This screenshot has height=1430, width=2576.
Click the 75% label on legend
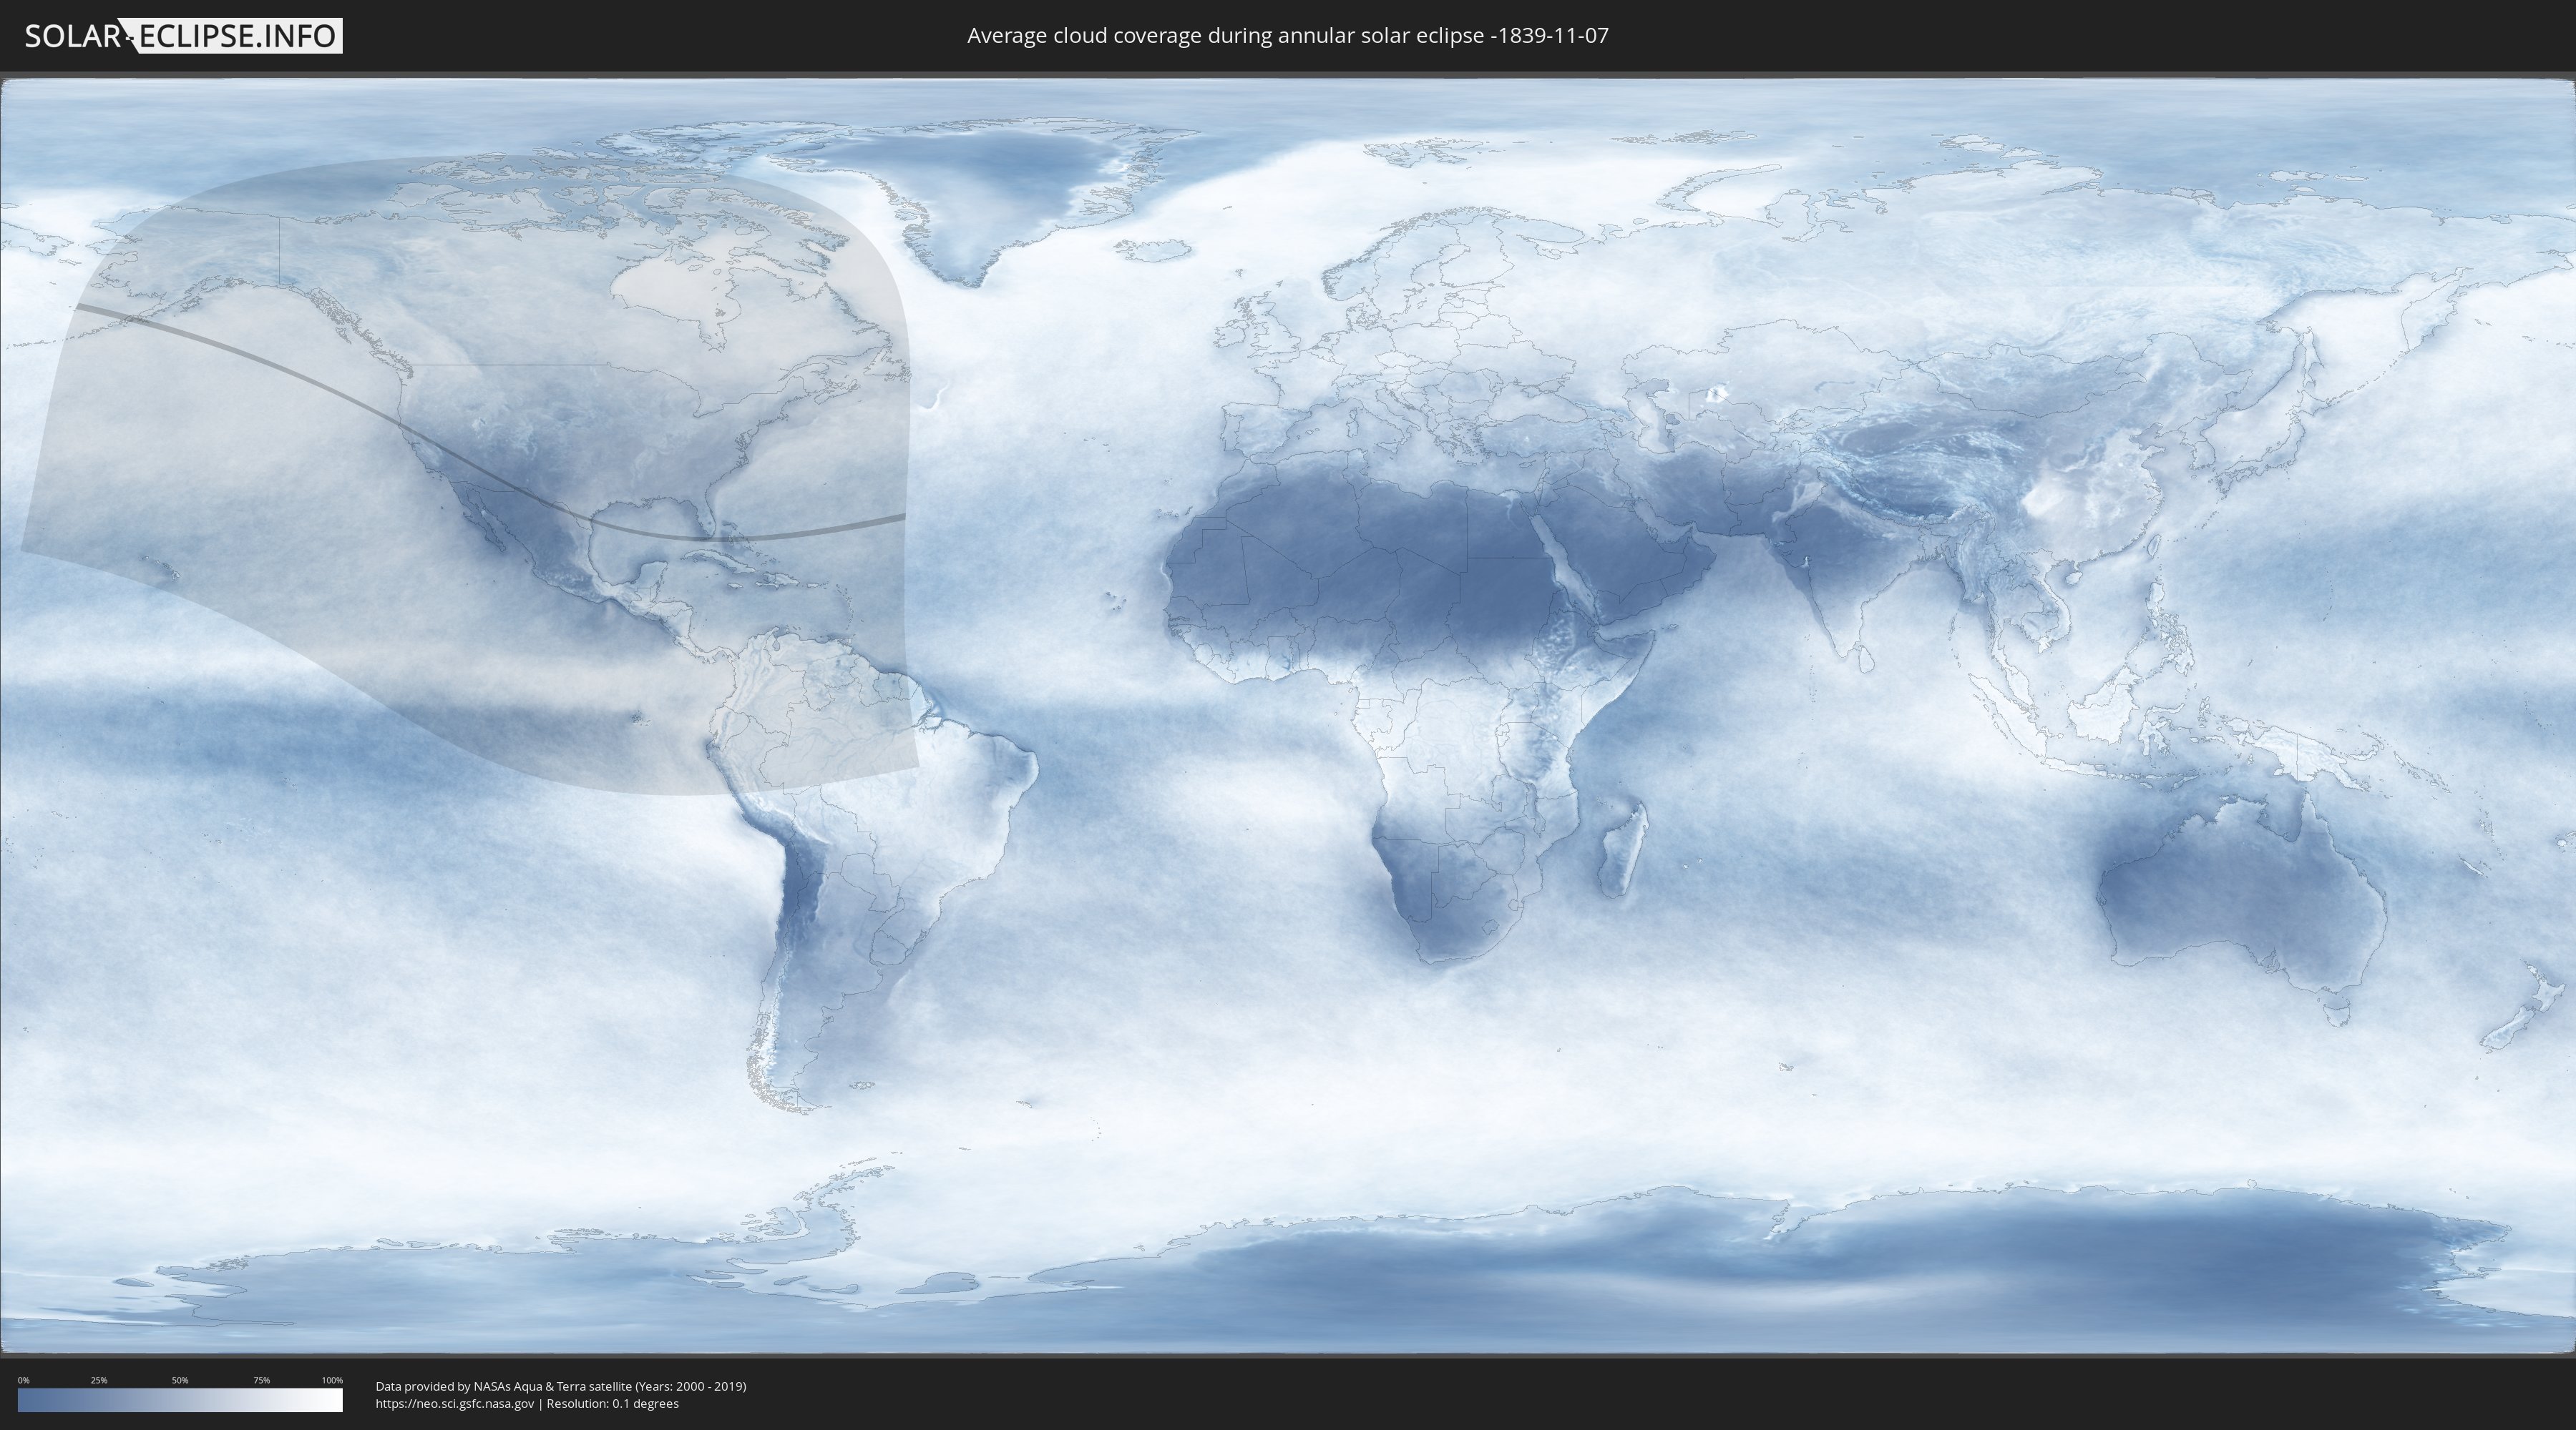pos(261,1380)
